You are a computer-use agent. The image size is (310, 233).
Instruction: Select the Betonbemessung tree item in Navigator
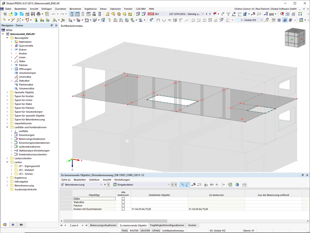pyautogui.click(x=24, y=185)
